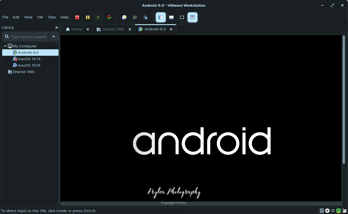
Task: Suspend the VM with the pause icon
Action: click(x=88, y=17)
